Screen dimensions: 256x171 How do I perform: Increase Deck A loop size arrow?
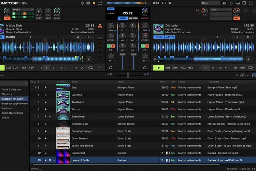coord(66,68)
